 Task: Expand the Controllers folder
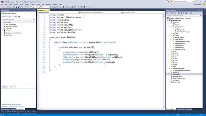(x=169, y=55)
